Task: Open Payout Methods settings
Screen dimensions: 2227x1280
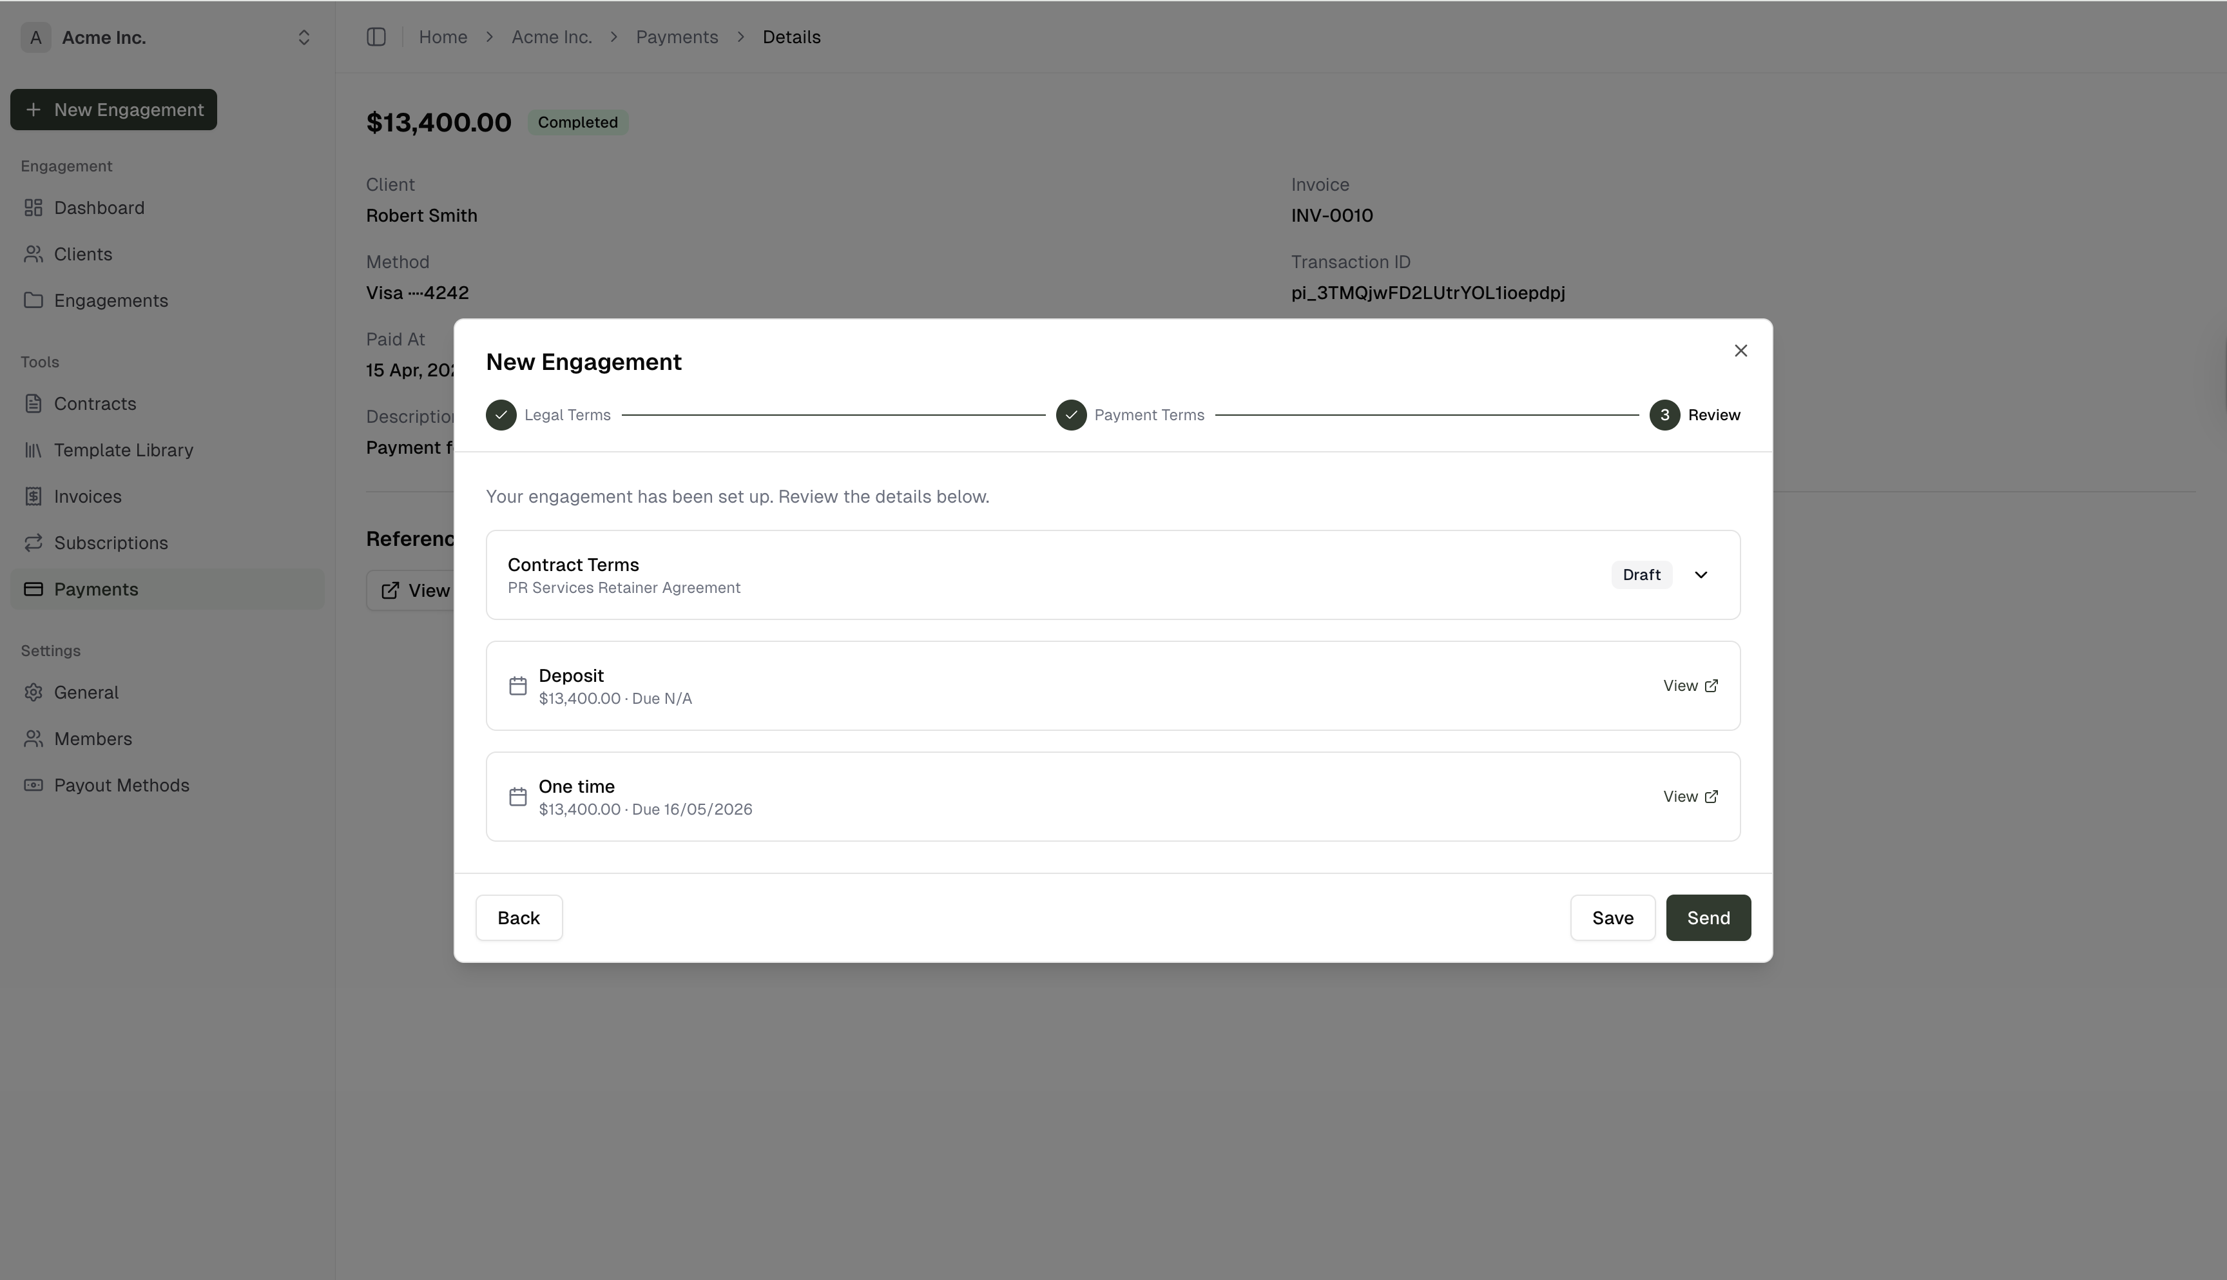Action: 122,785
